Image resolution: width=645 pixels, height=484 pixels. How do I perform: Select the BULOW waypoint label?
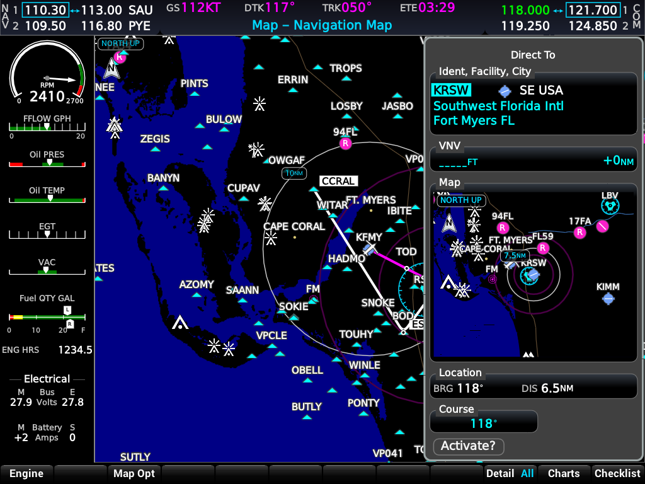224,119
